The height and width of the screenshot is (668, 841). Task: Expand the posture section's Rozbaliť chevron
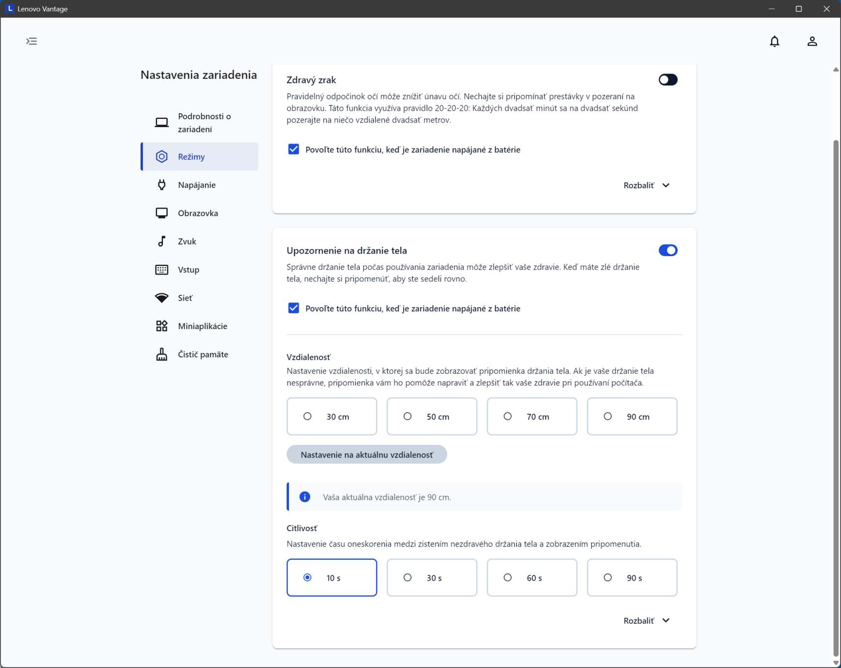pos(665,620)
